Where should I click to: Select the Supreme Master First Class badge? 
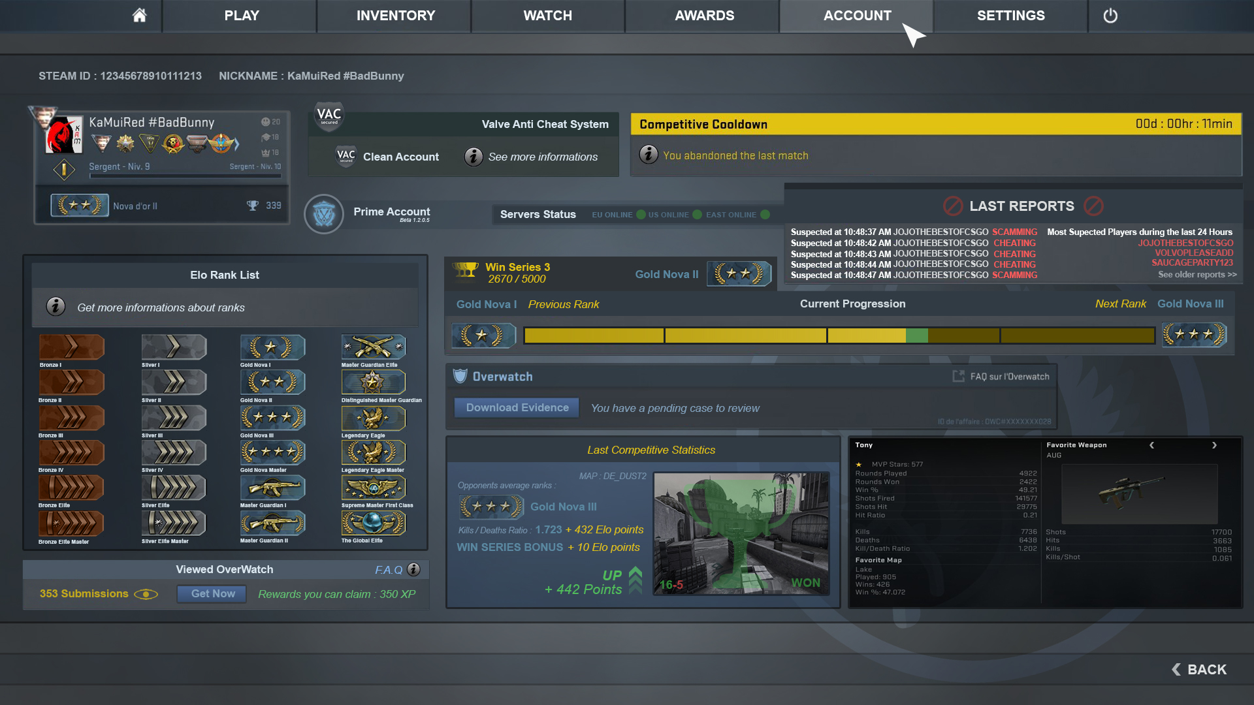pos(374,488)
